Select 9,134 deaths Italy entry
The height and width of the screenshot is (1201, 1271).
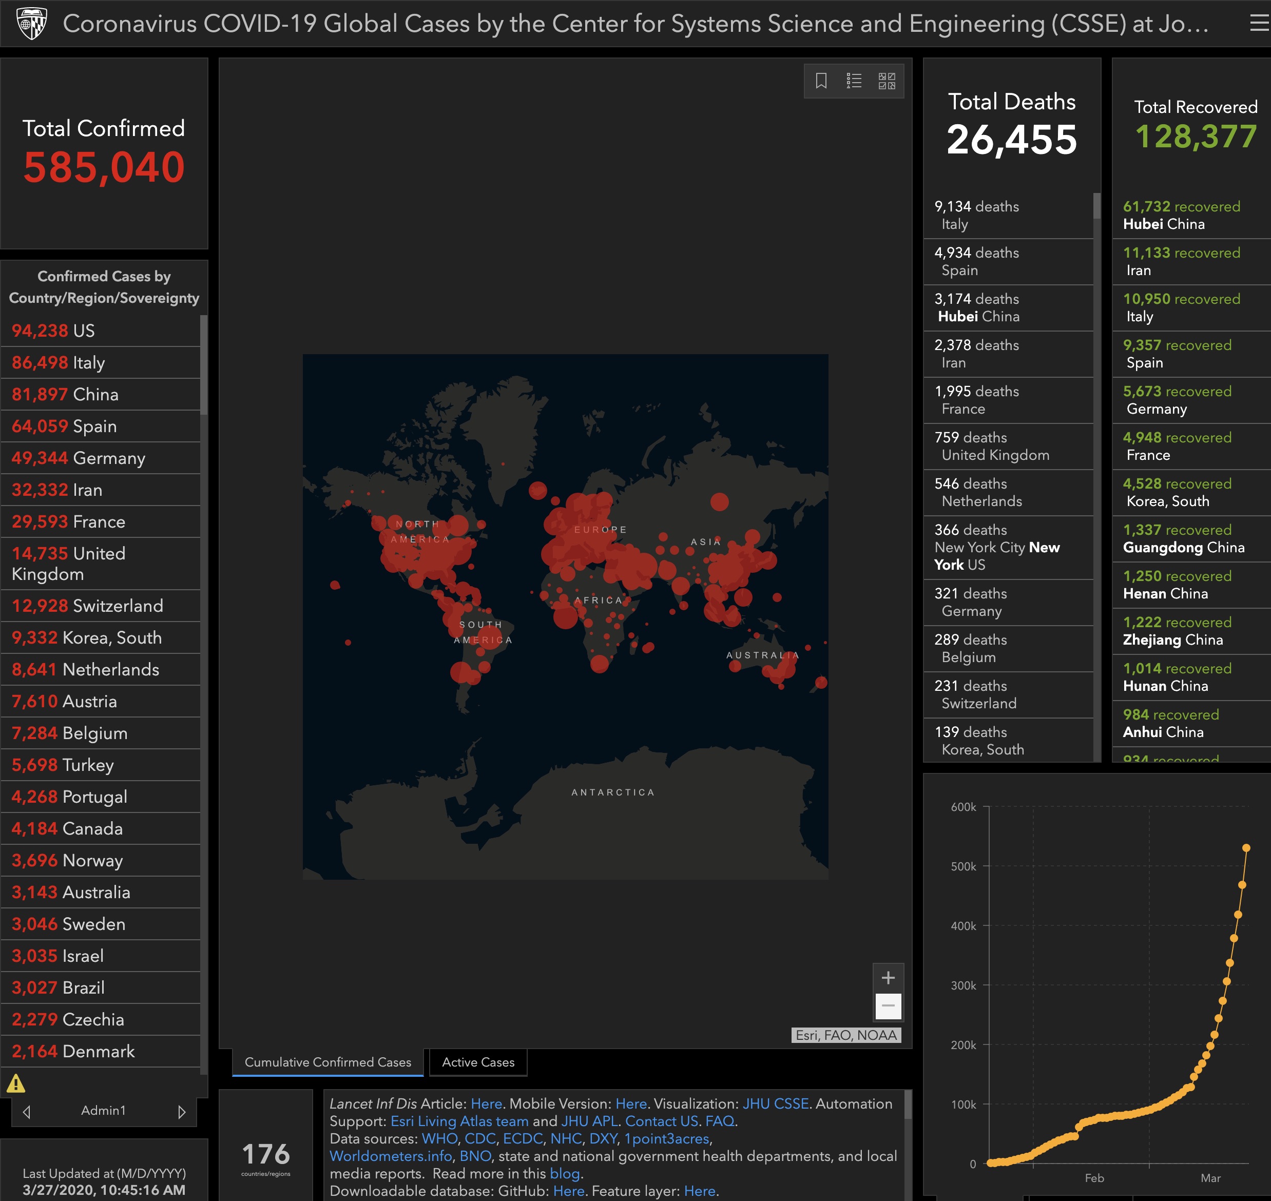1008,216
